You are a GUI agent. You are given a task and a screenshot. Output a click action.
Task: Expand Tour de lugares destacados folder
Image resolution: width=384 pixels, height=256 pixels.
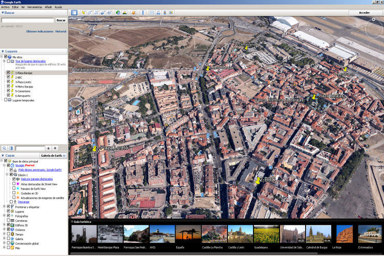[4, 61]
